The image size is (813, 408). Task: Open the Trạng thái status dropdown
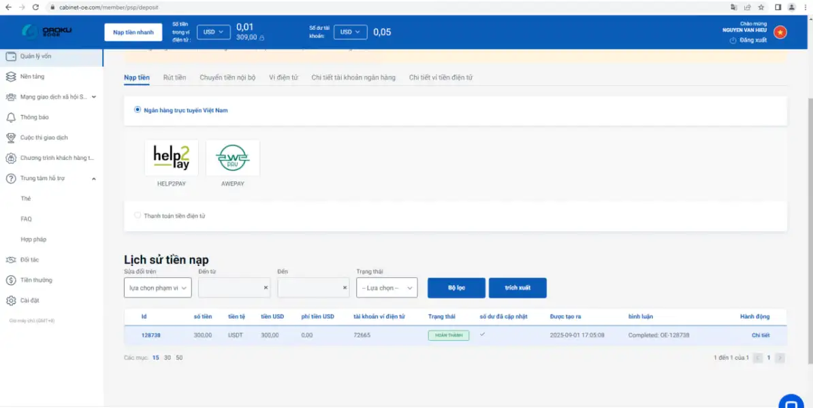[387, 288]
